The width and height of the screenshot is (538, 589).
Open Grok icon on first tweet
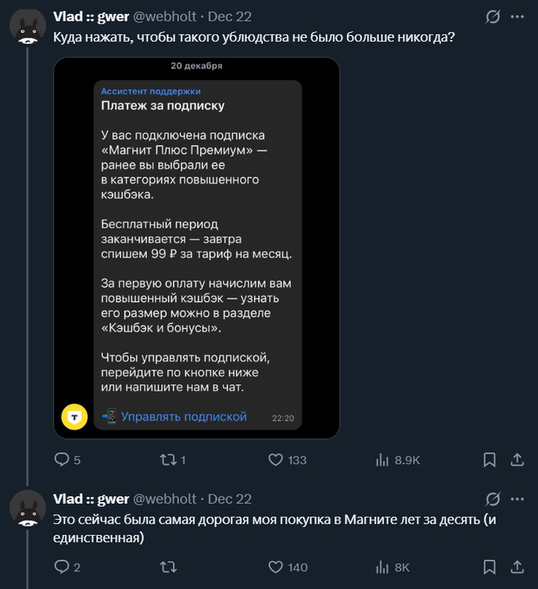click(x=494, y=17)
